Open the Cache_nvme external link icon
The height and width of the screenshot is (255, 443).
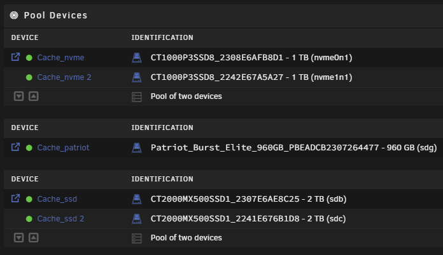(x=15, y=57)
